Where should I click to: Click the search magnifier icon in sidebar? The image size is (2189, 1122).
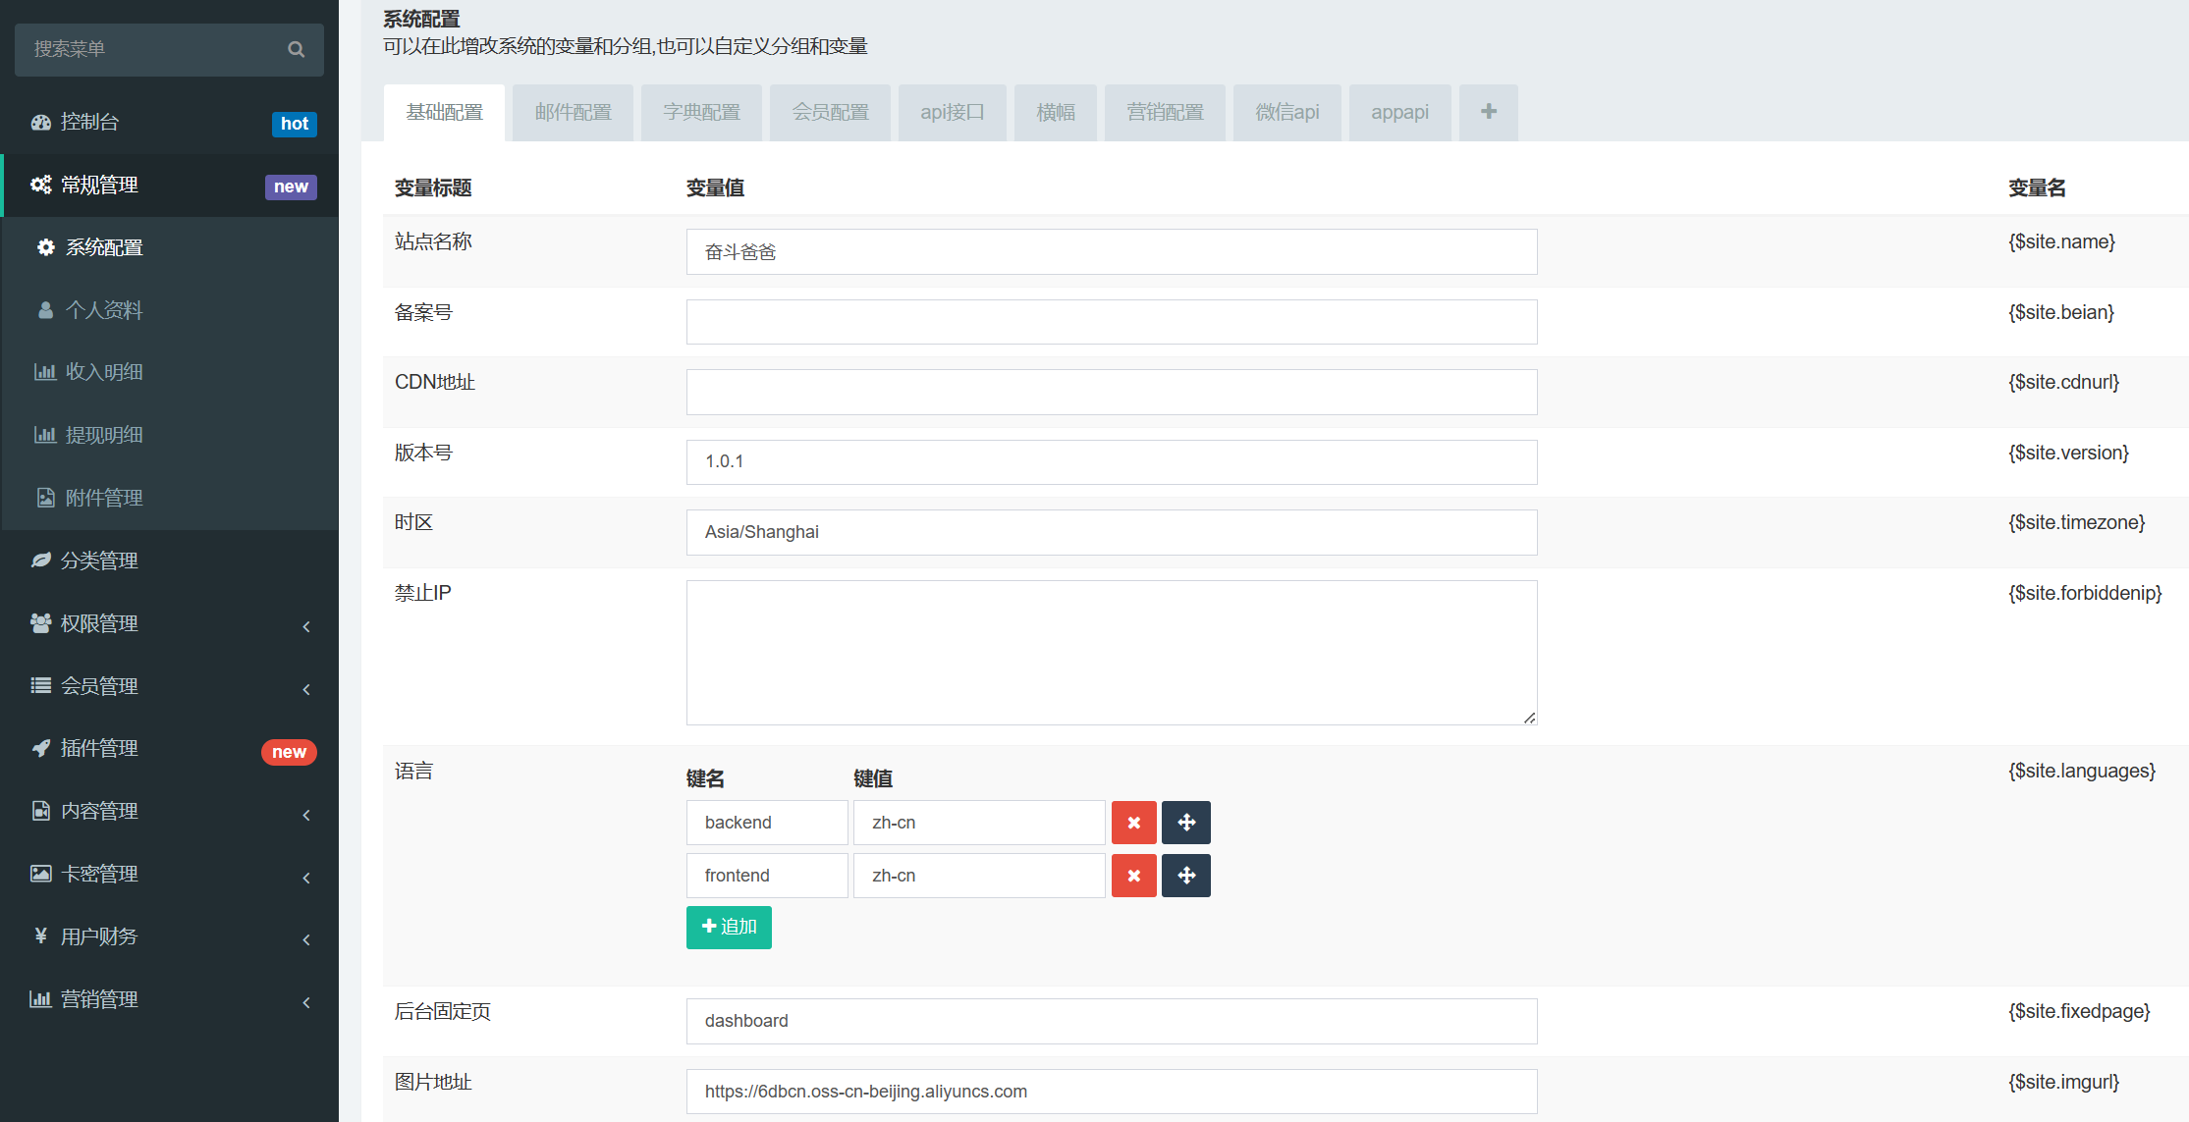296,49
